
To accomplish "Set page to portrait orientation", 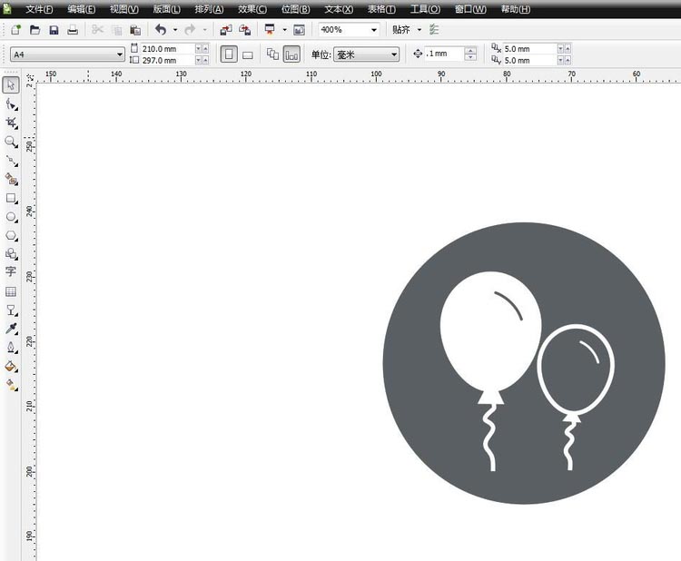I will [x=229, y=54].
